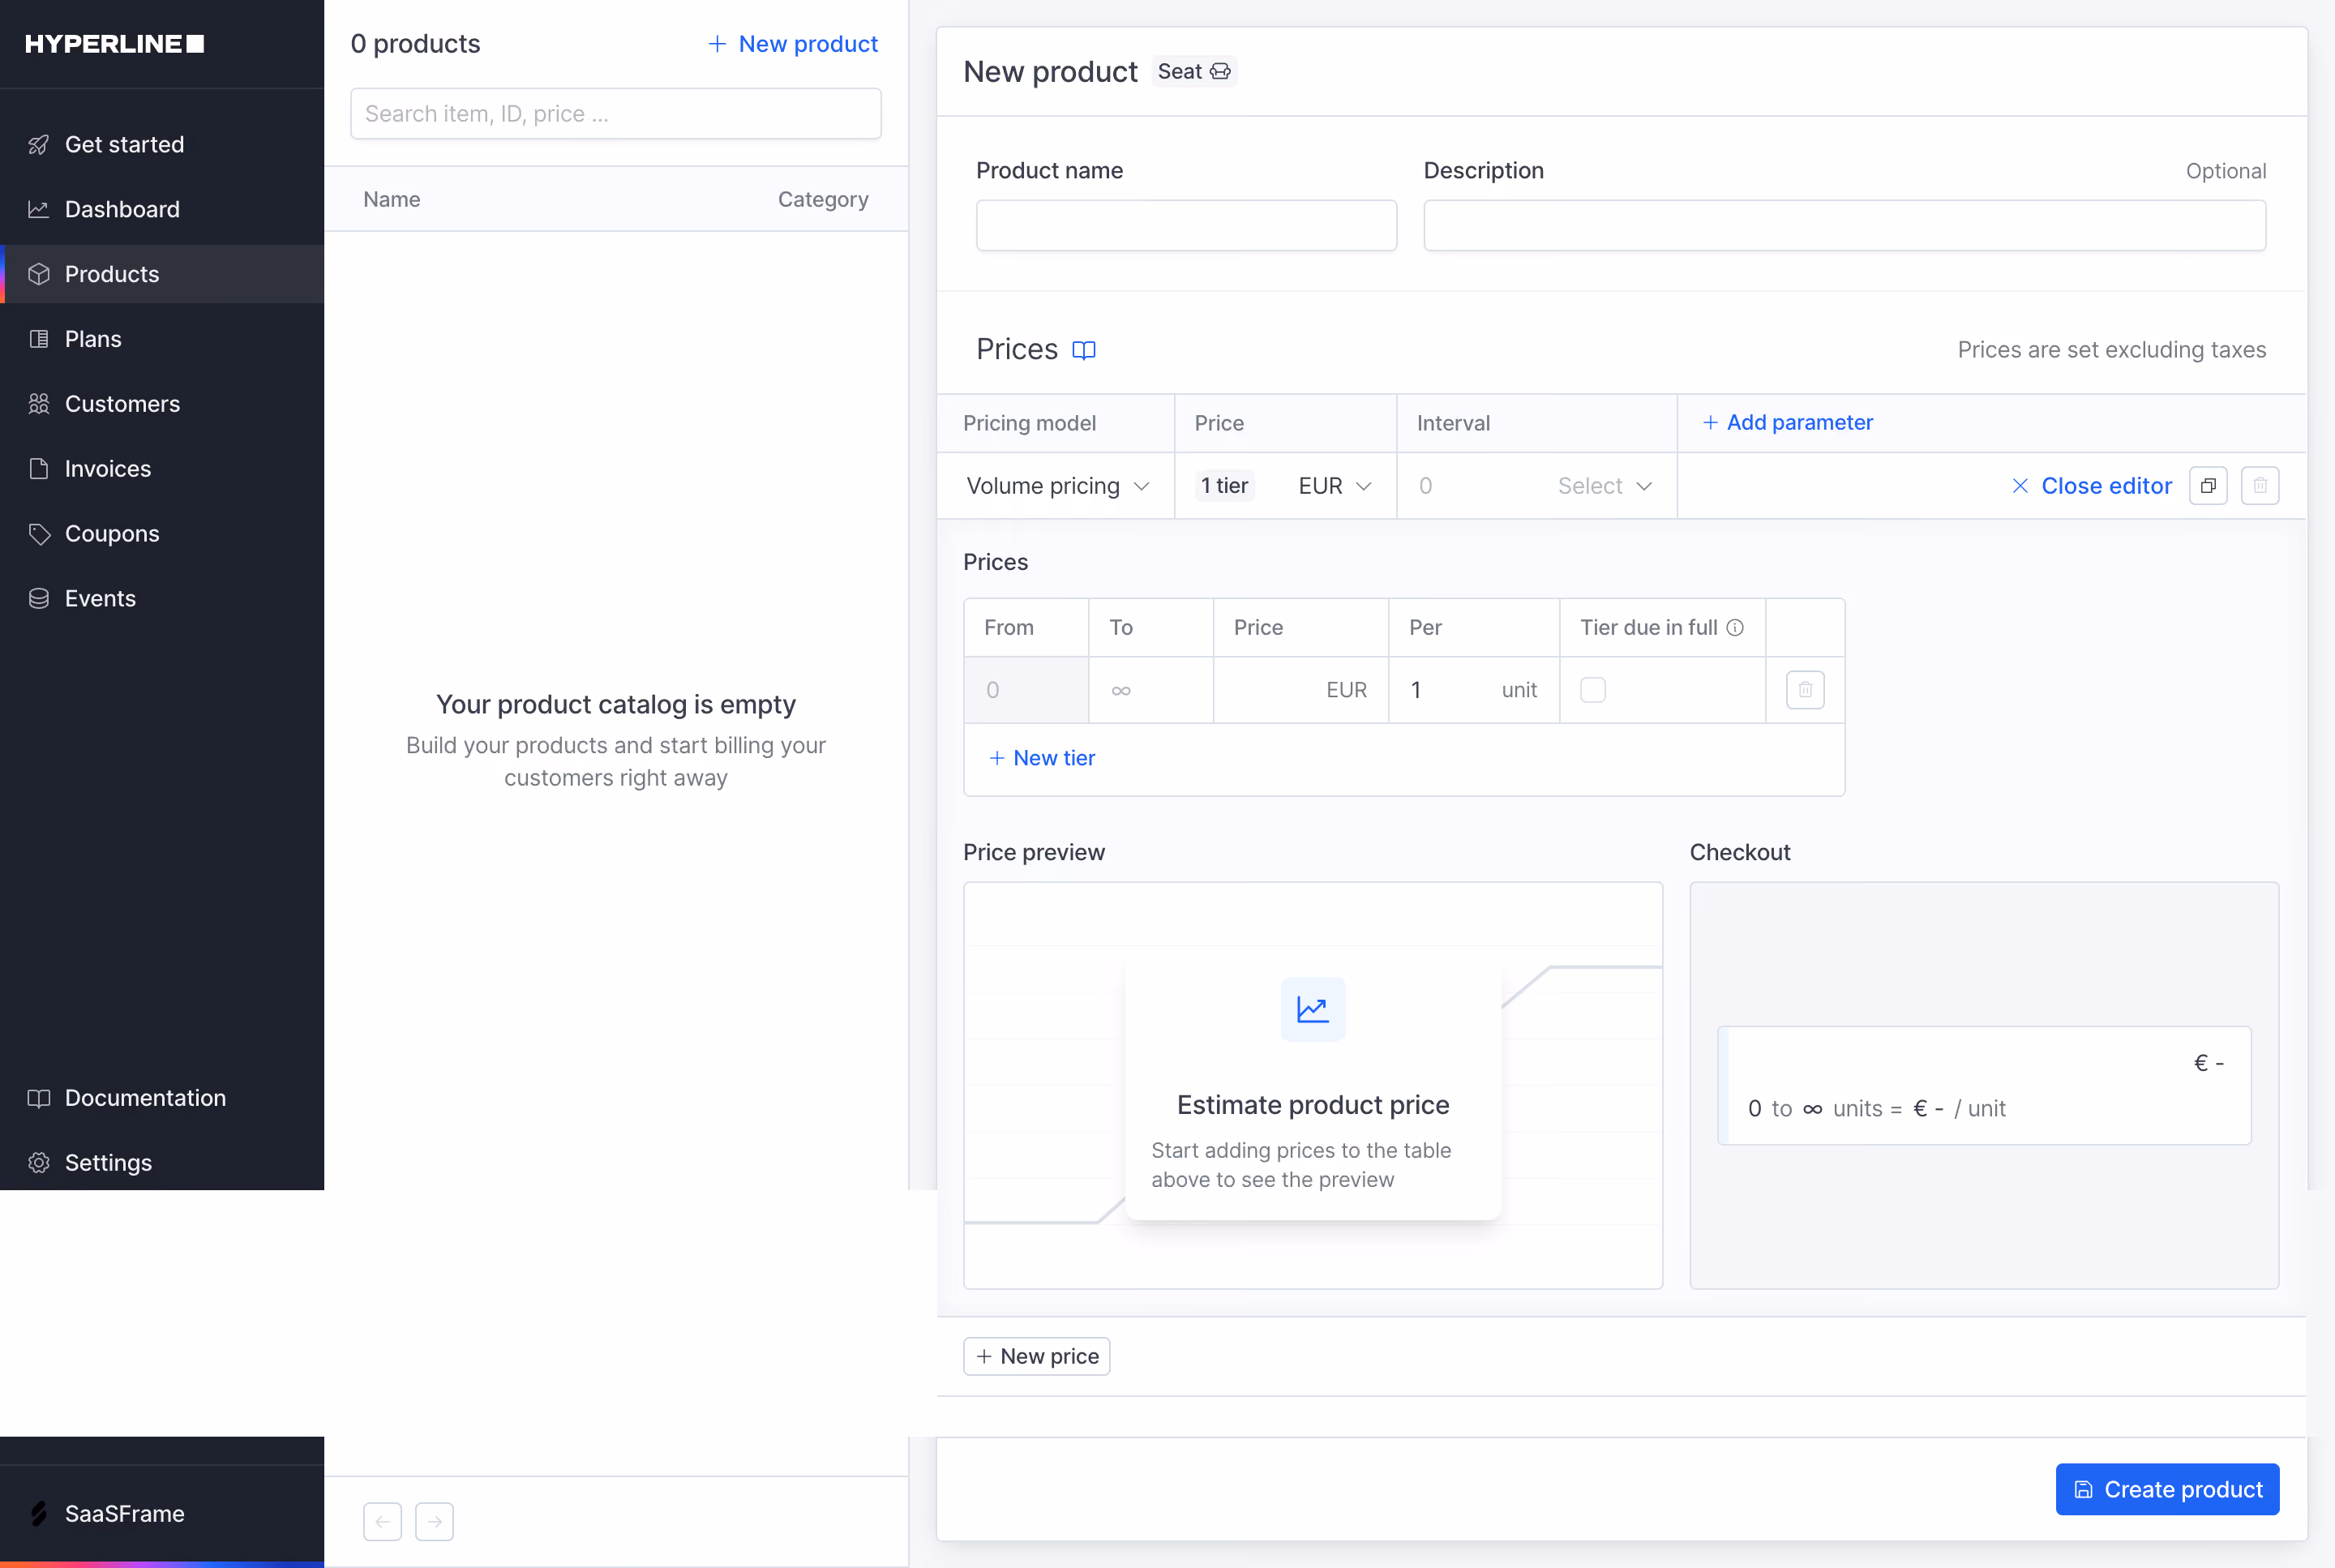
Task: Open the interval Select dropdown
Action: [1605, 486]
